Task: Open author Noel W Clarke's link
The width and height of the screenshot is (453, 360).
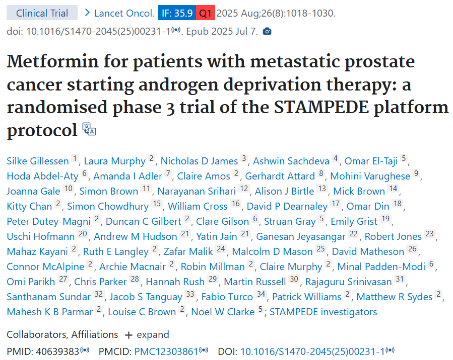Action: click(223, 312)
